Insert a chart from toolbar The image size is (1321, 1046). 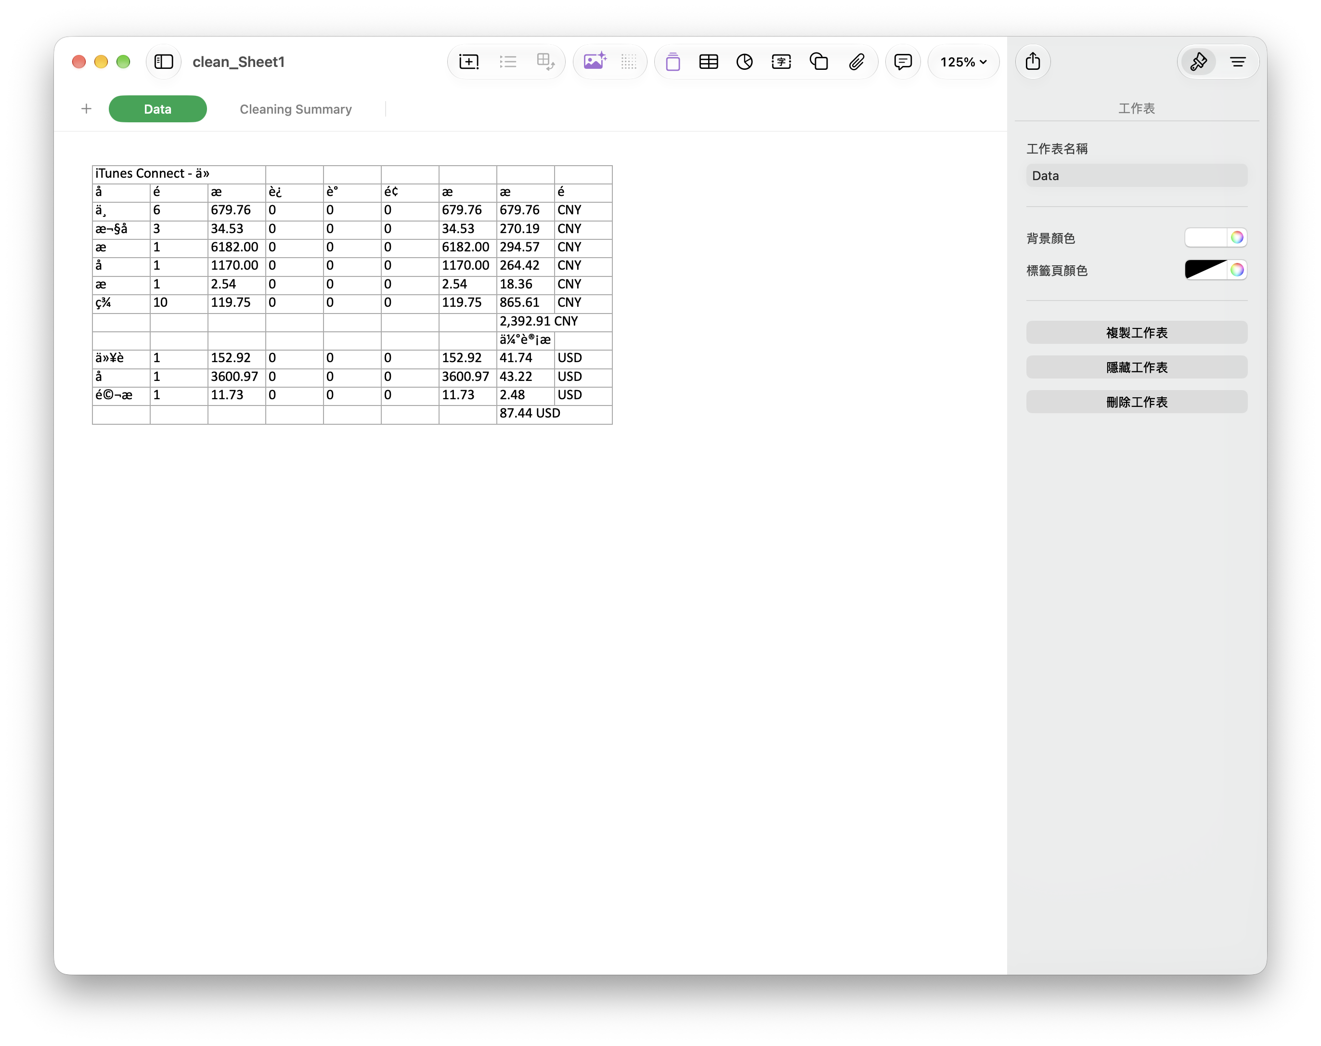pos(744,62)
